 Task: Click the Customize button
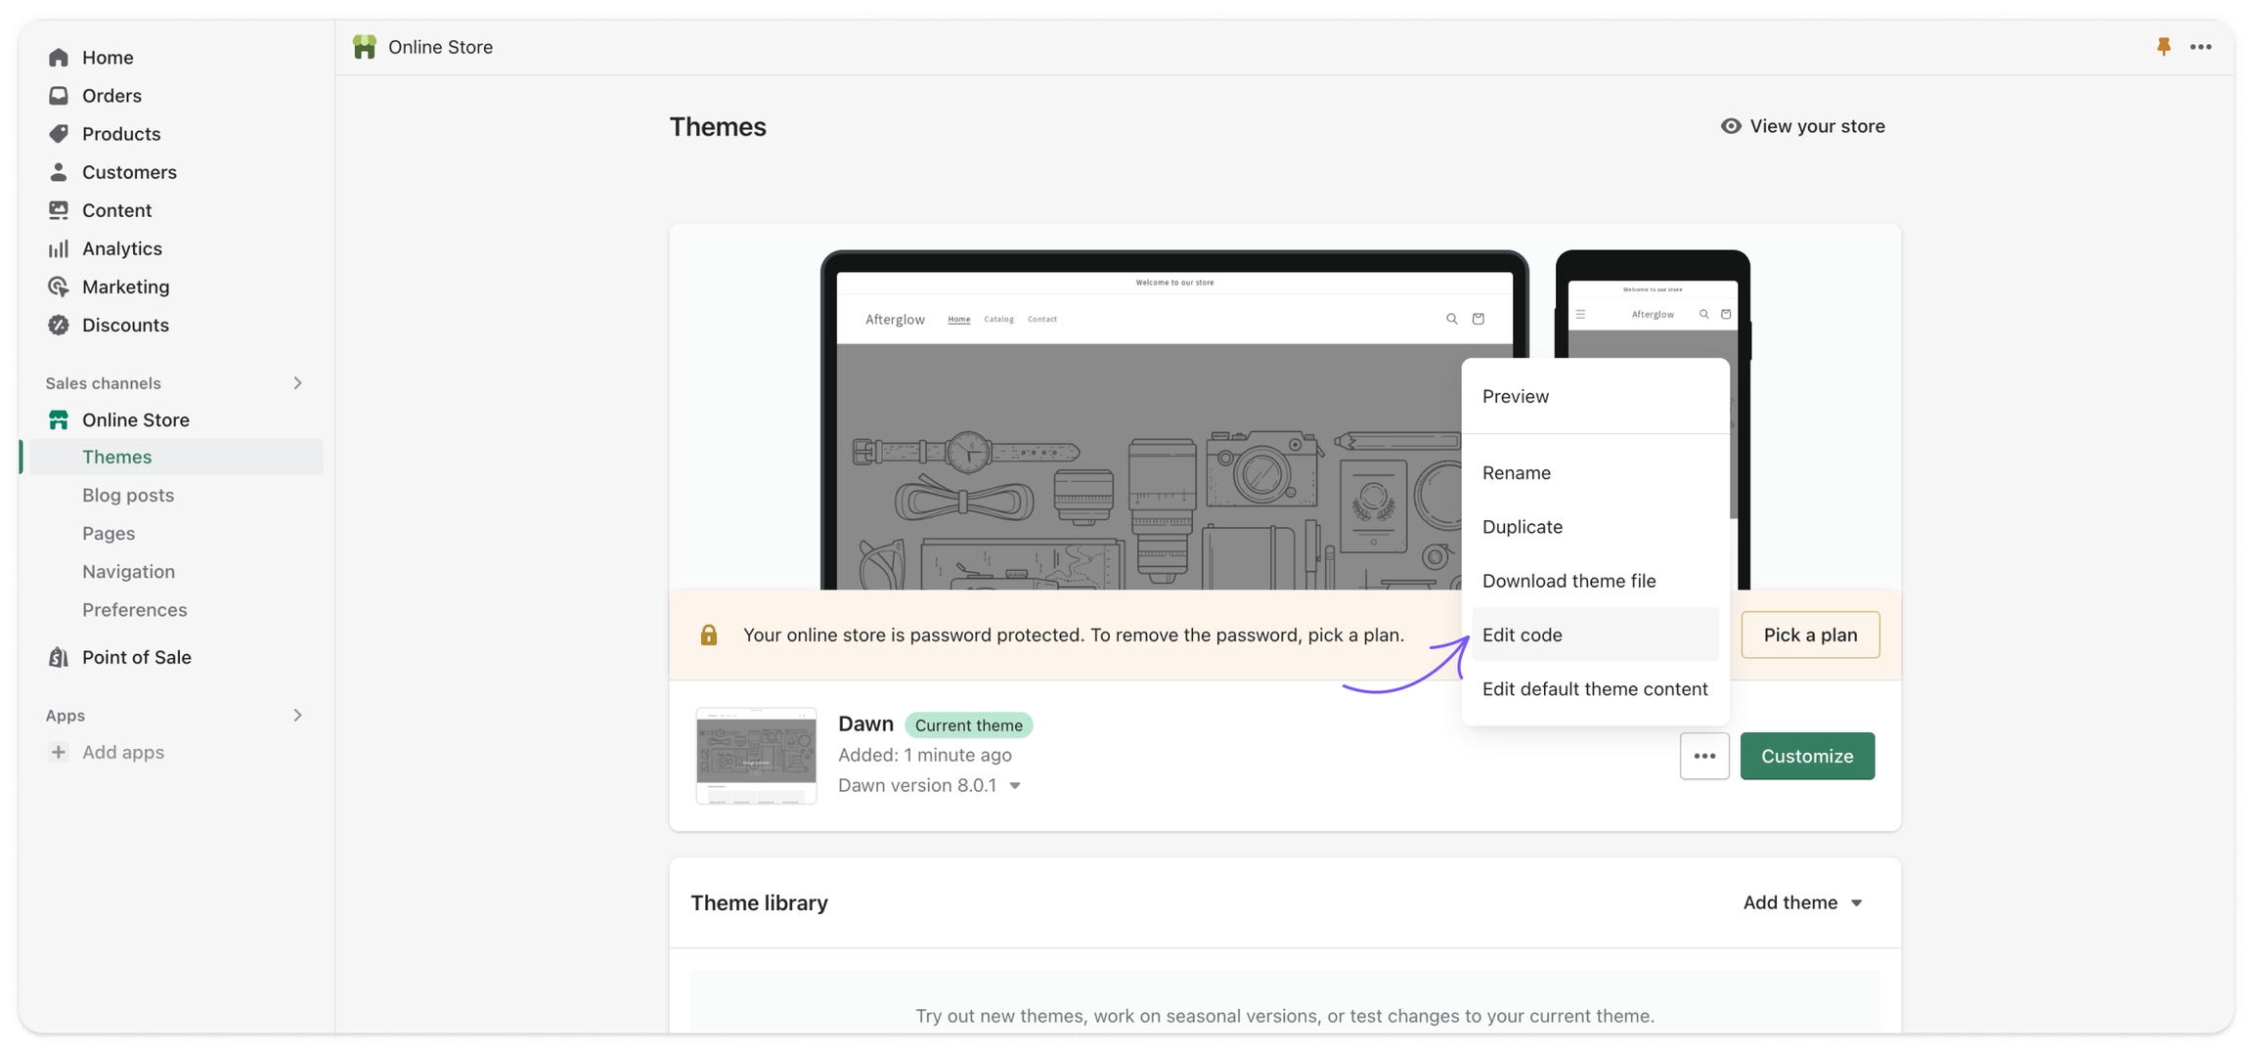[1807, 756]
